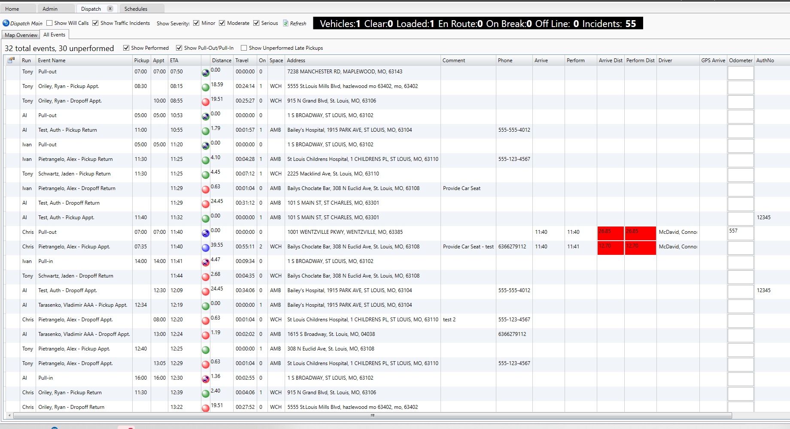Open the Schedules tab
This screenshot has width=790, height=429.
tap(136, 9)
